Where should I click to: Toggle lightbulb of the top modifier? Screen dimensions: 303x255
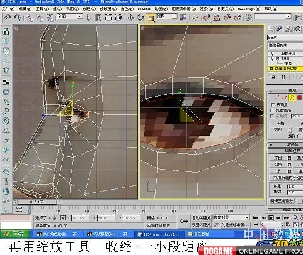272,53
